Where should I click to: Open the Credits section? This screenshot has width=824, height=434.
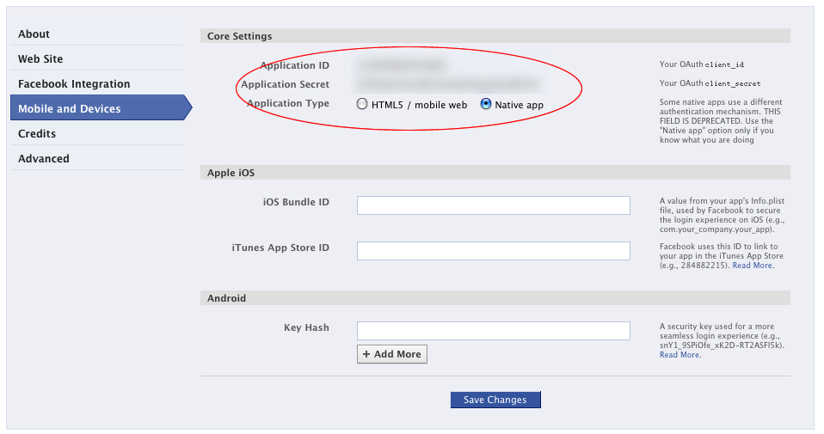click(96, 133)
